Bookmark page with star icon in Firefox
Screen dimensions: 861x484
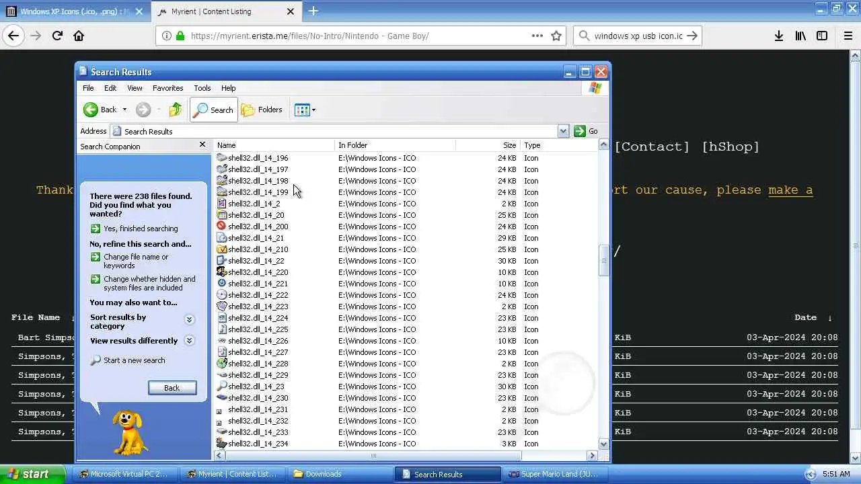556,36
